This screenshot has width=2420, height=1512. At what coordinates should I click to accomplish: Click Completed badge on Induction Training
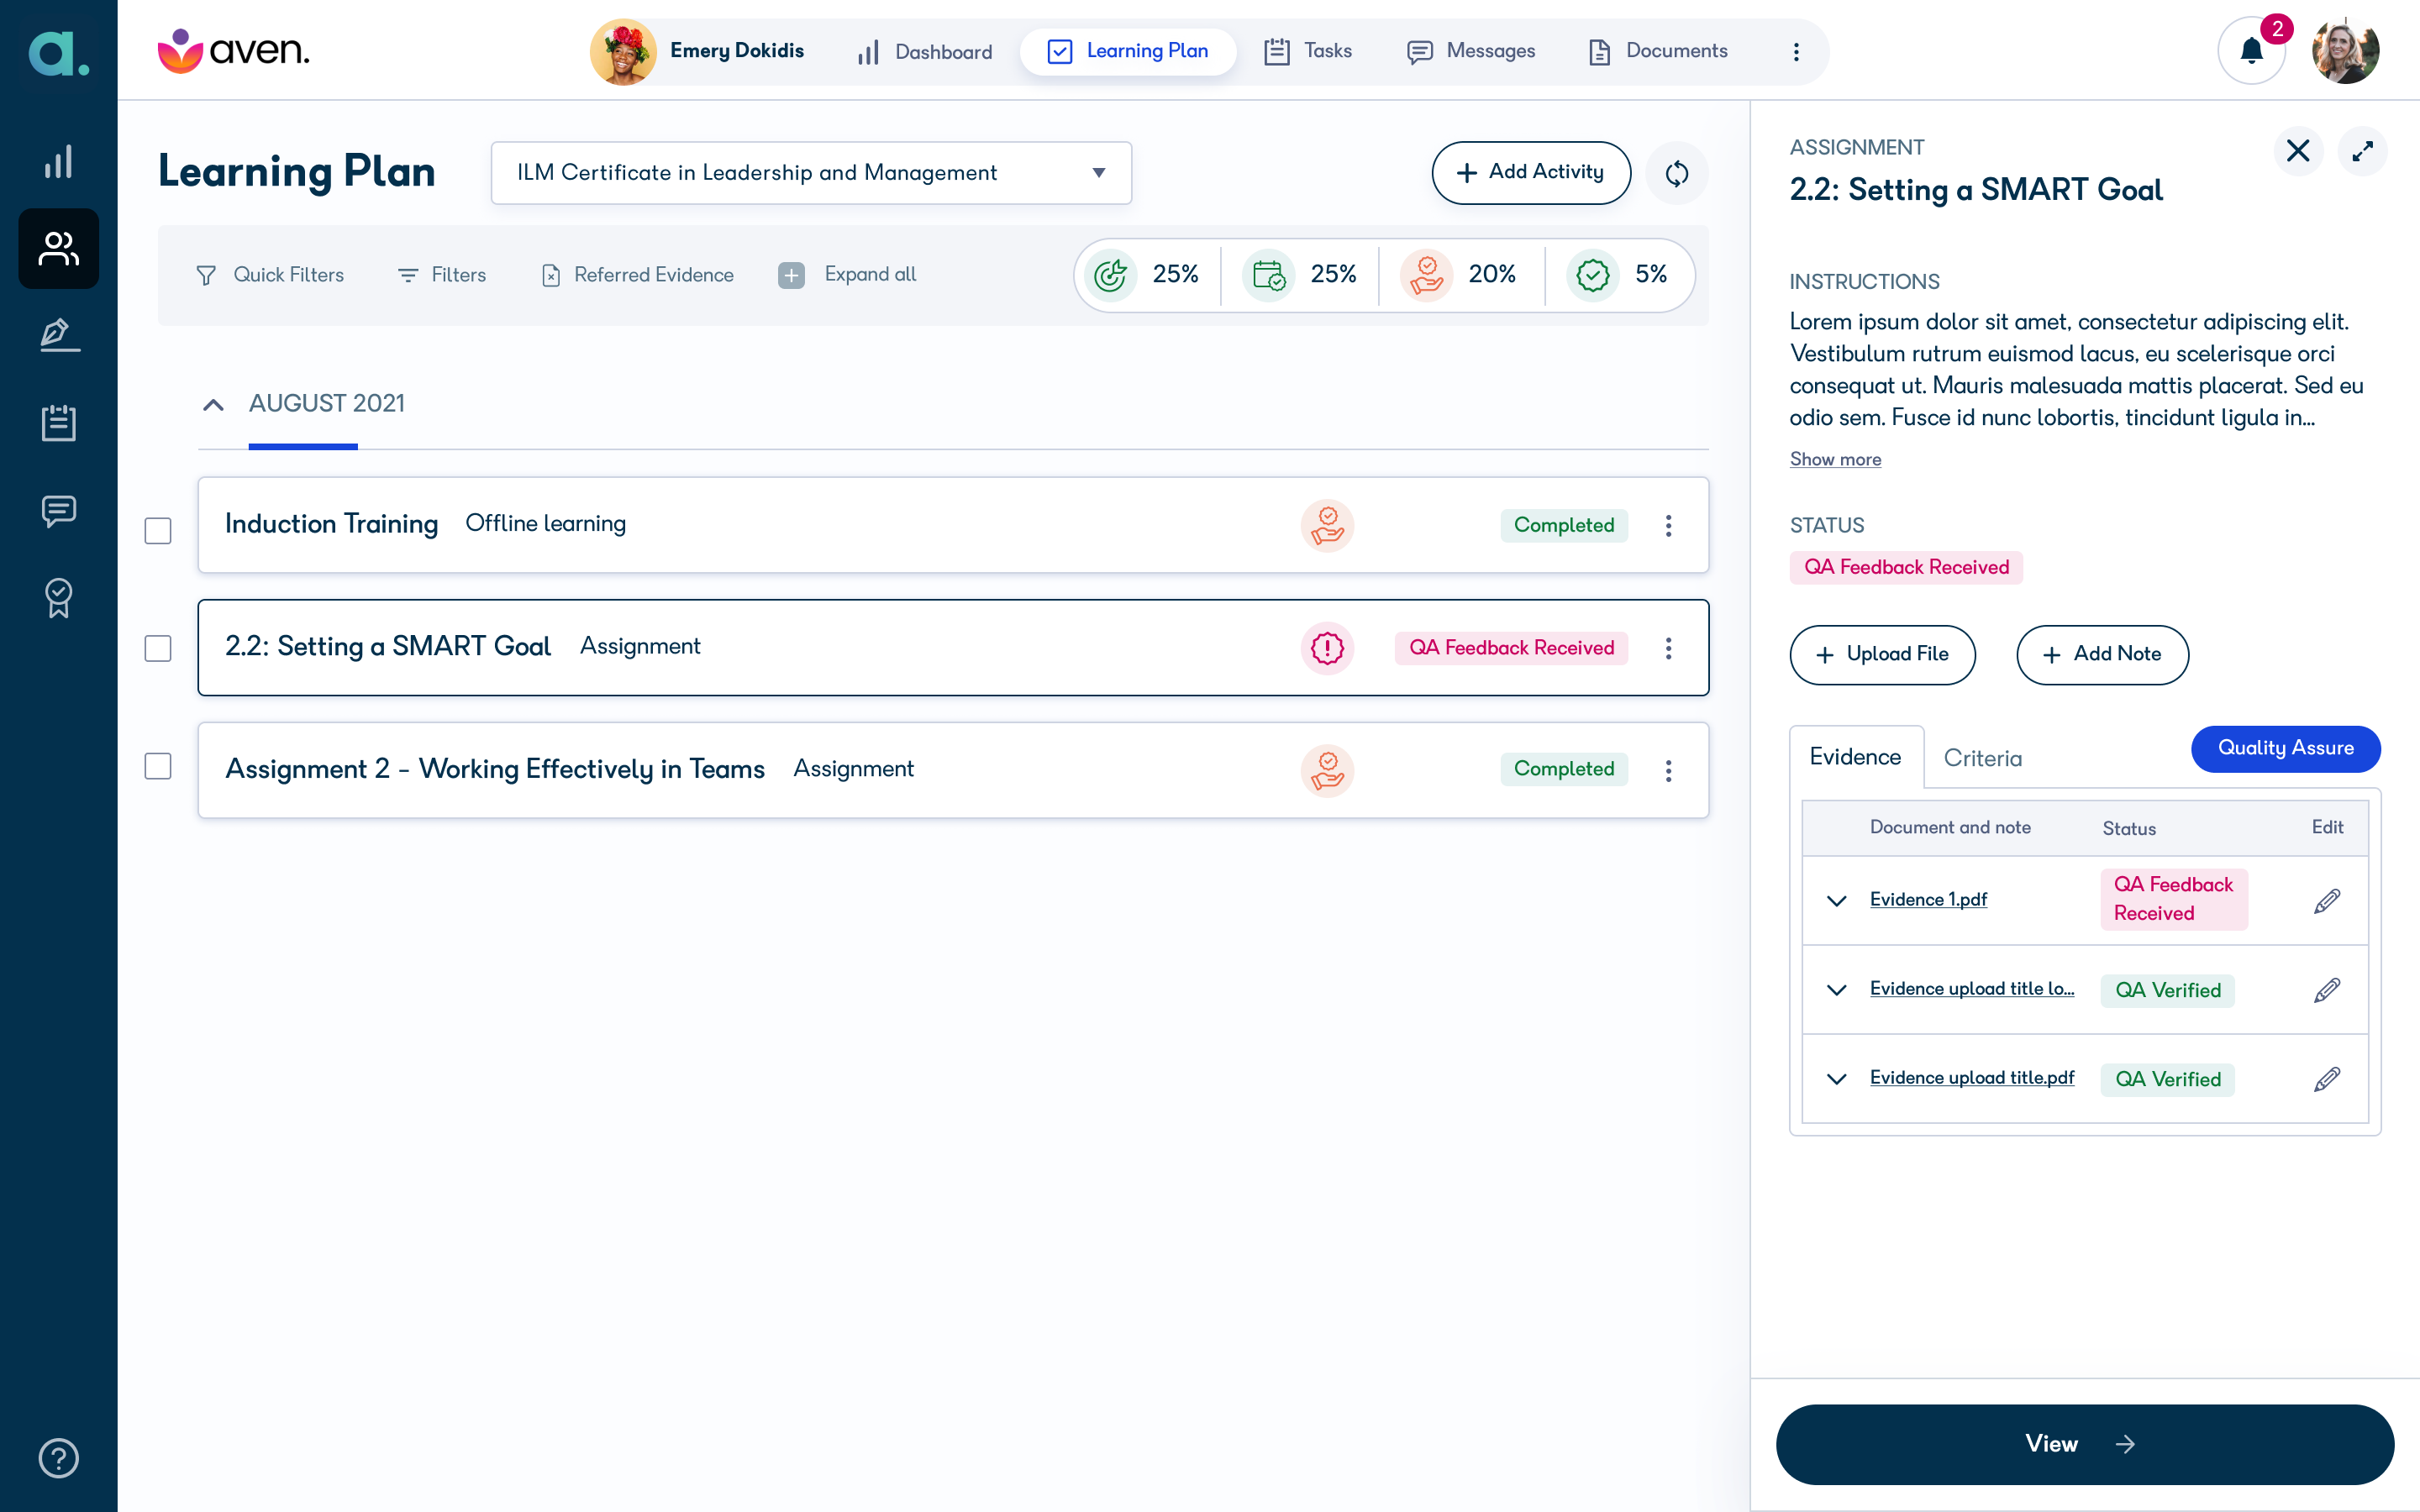(1564, 525)
